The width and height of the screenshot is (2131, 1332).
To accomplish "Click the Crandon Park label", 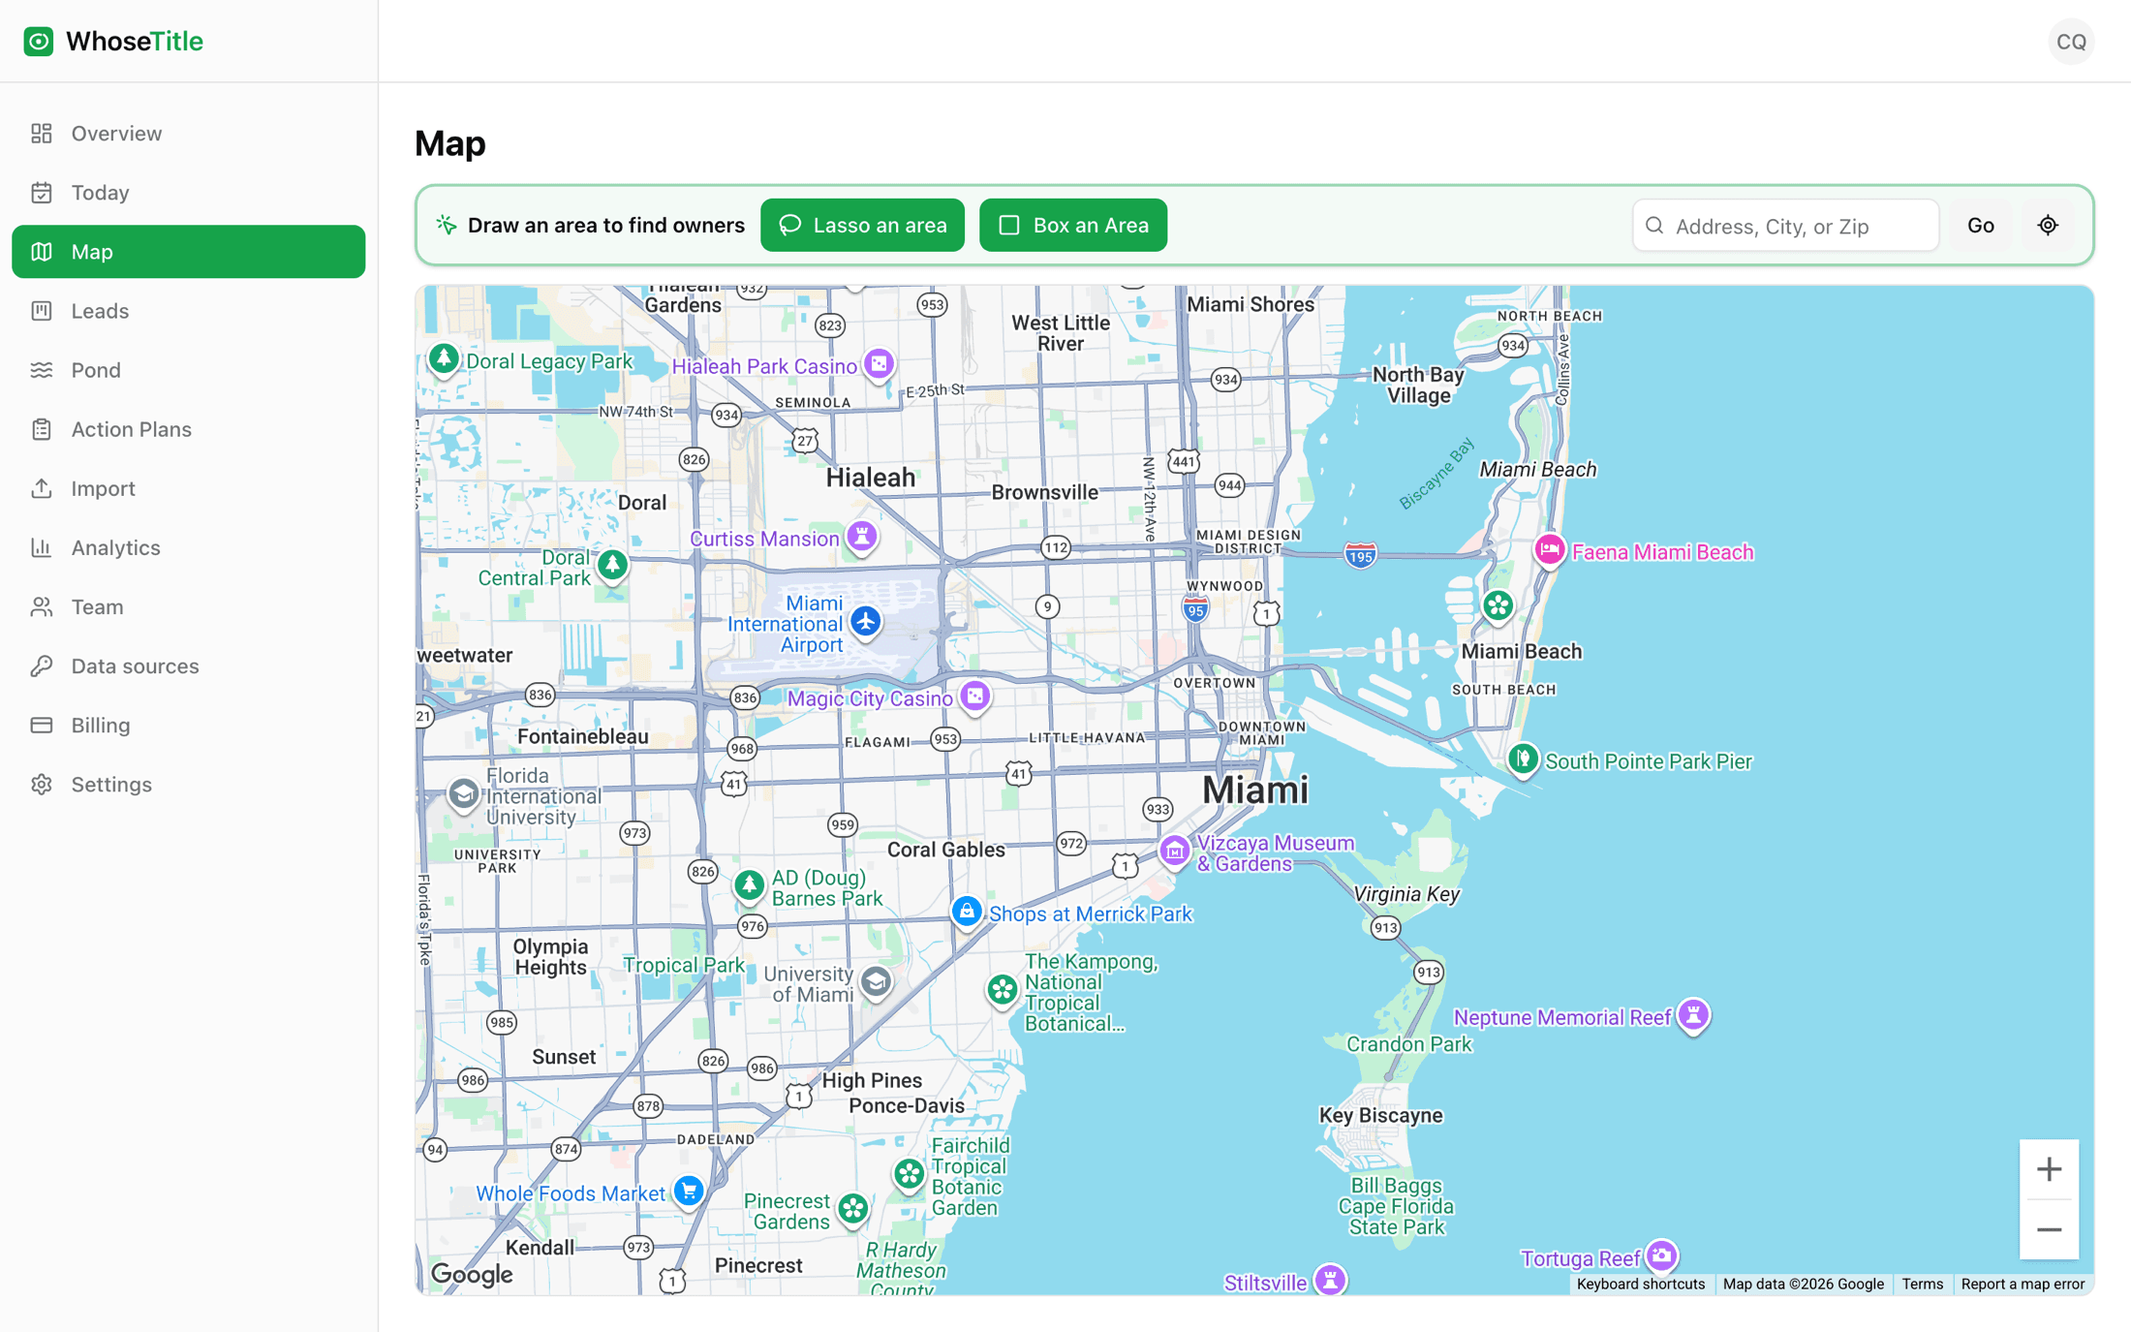I will (1408, 1043).
